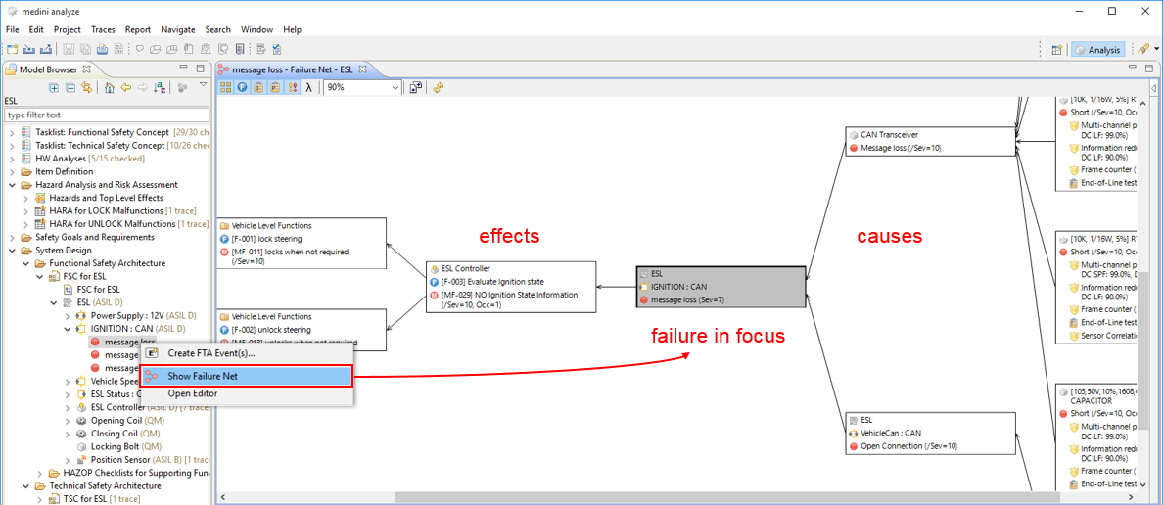Select the Model Browser tab
Image resolution: width=1163 pixels, height=505 pixels.
click(47, 69)
